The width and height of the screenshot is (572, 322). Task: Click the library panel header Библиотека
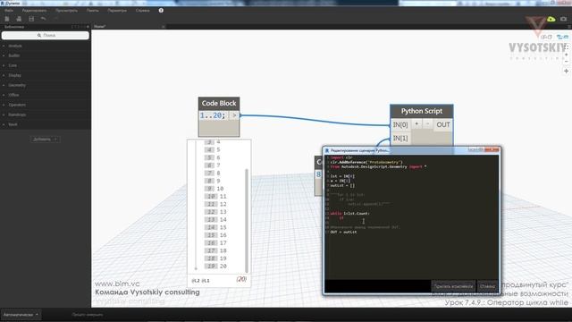tap(14, 27)
